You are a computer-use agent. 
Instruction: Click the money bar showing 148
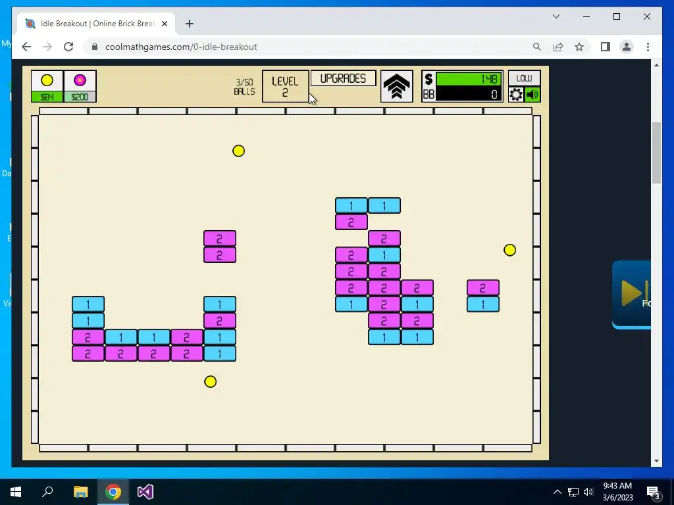468,79
